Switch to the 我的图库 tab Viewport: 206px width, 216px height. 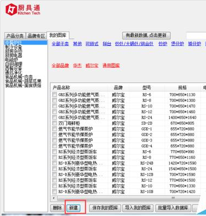point(58,35)
